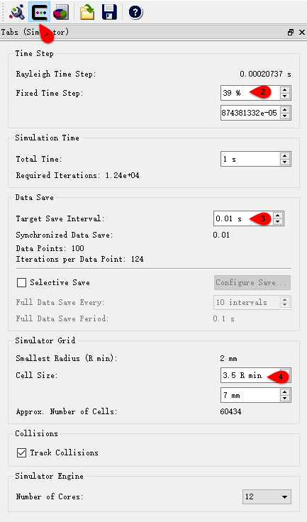The height and width of the screenshot is (522, 307).
Task: Click the Cell Size R min field
Action: [250, 375]
